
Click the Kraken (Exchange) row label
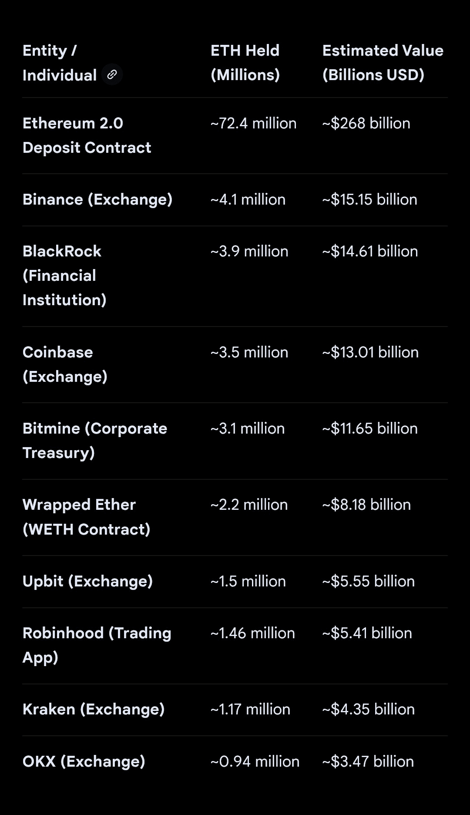coord(94,709)
